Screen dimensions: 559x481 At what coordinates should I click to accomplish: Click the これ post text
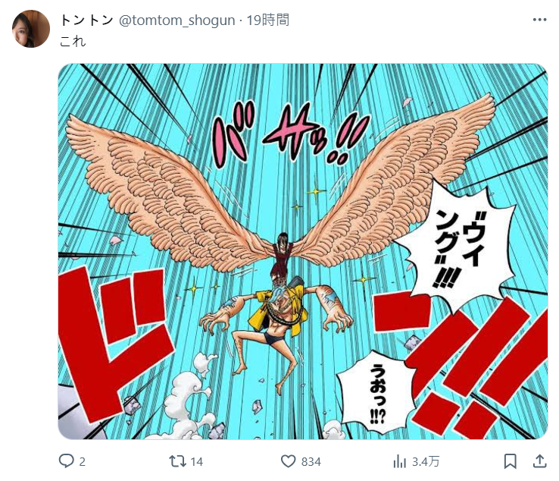[73, 42]
